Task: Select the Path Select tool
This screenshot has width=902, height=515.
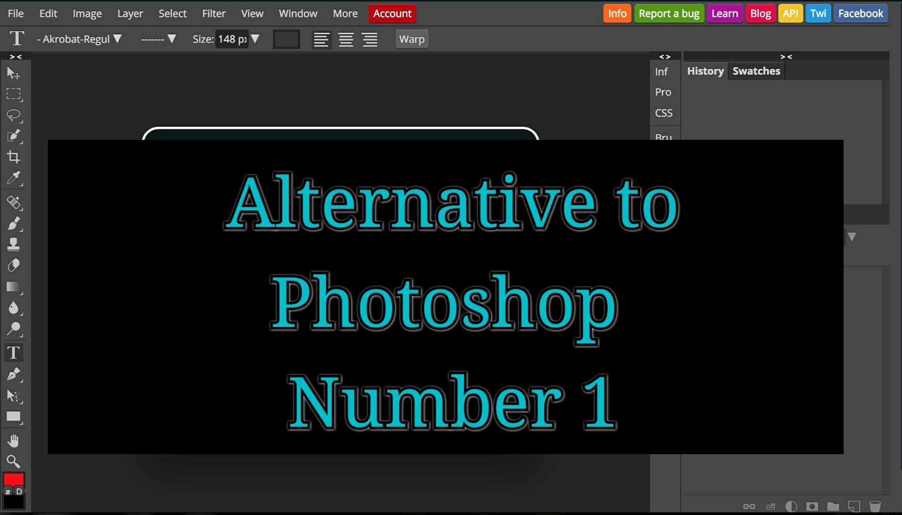Action: pos(14,396)
